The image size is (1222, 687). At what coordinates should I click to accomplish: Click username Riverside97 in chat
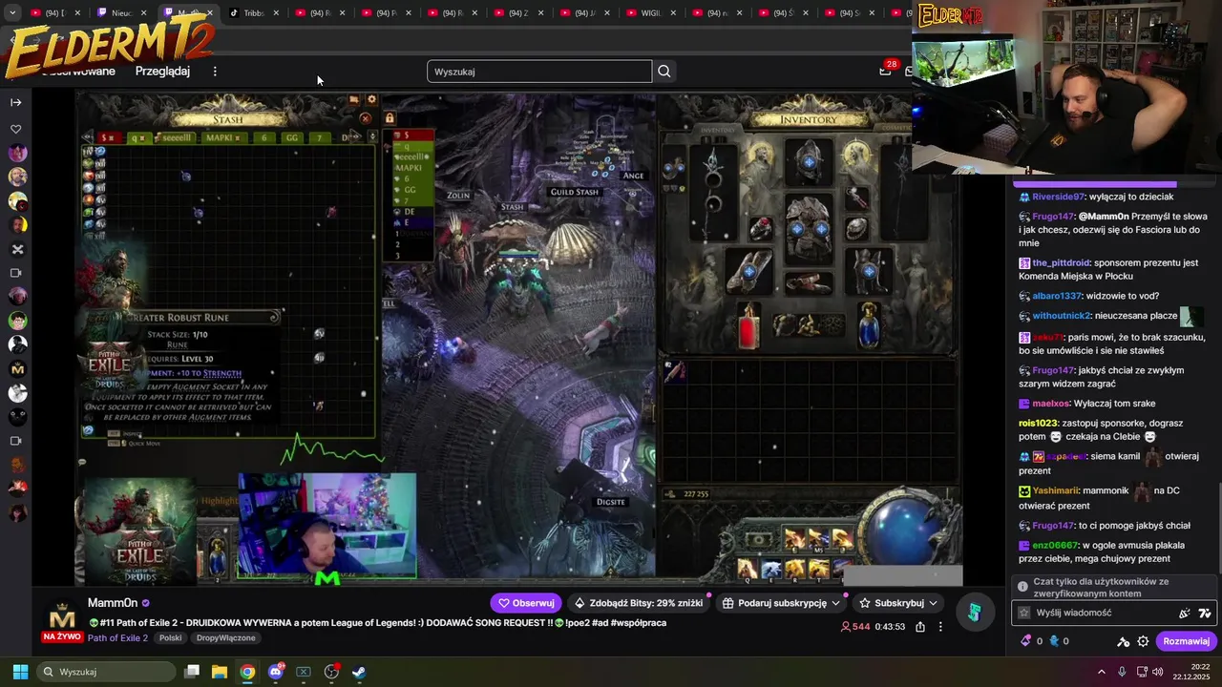click(1058, 197)
